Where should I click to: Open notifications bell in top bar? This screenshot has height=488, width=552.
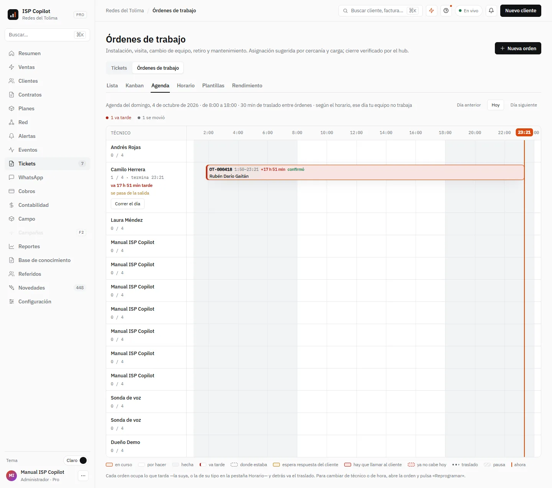[x=491, y=11]
